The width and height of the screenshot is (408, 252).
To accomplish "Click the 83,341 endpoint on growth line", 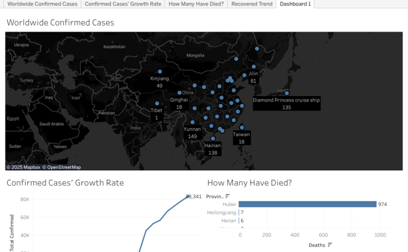I will [x=187, y=196].
